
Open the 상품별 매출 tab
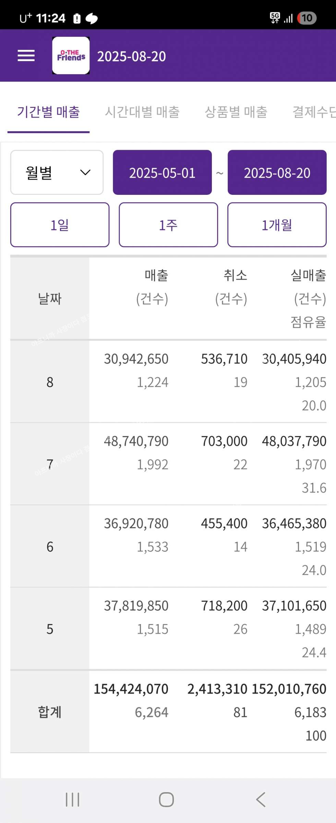pos(236,112)
